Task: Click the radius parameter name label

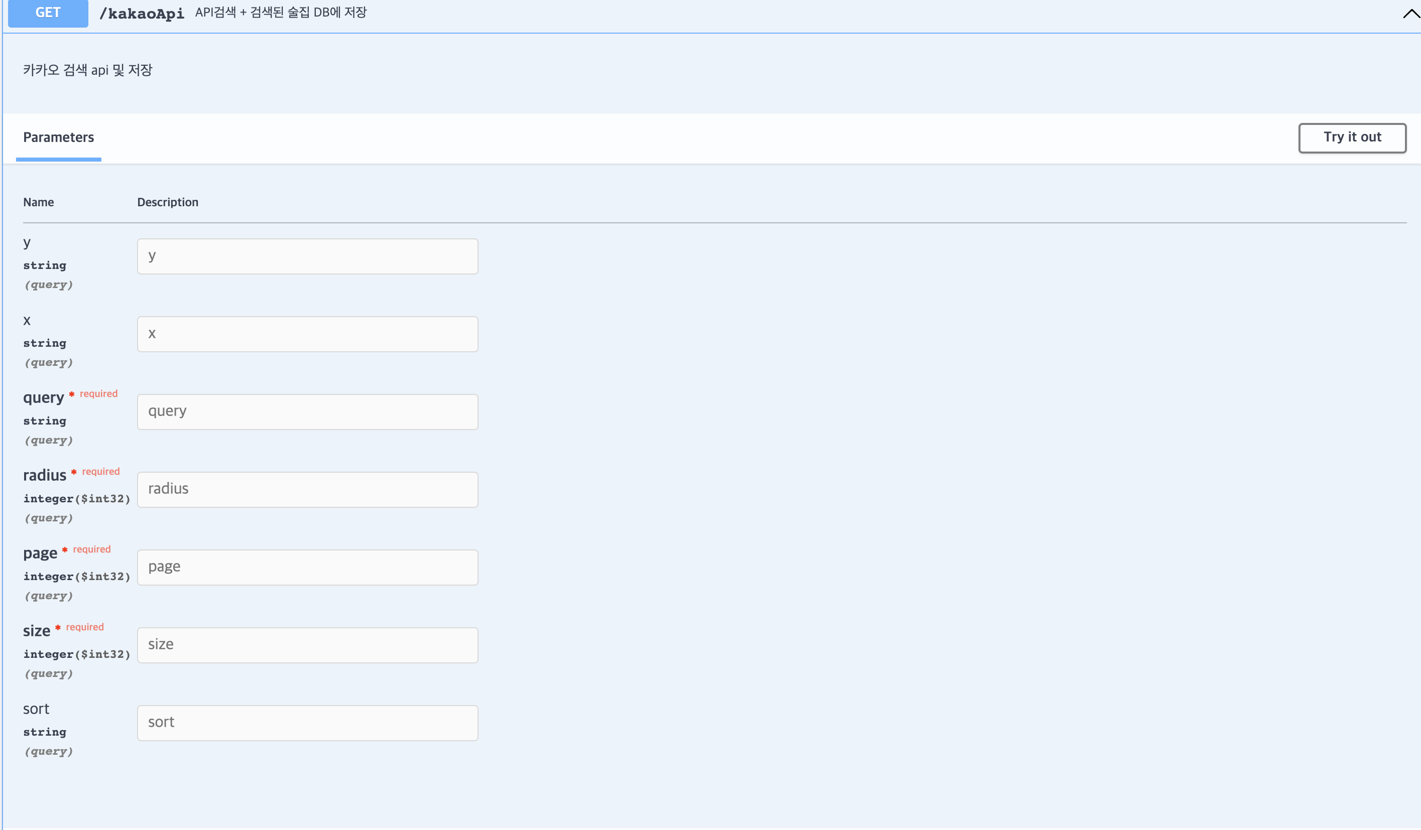Action: click(45, 476)
